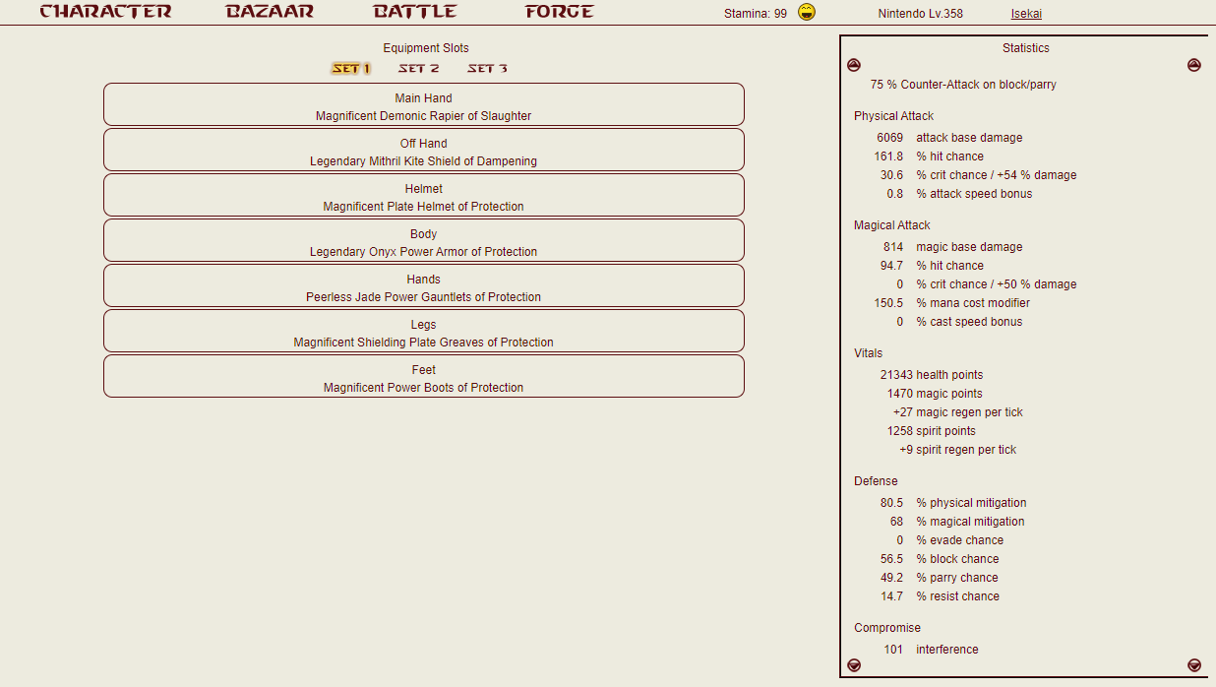The height and width of the screenshot is (687, 1216).
Task: Follow the Isekai link
Action: (x=1026, y=14)
